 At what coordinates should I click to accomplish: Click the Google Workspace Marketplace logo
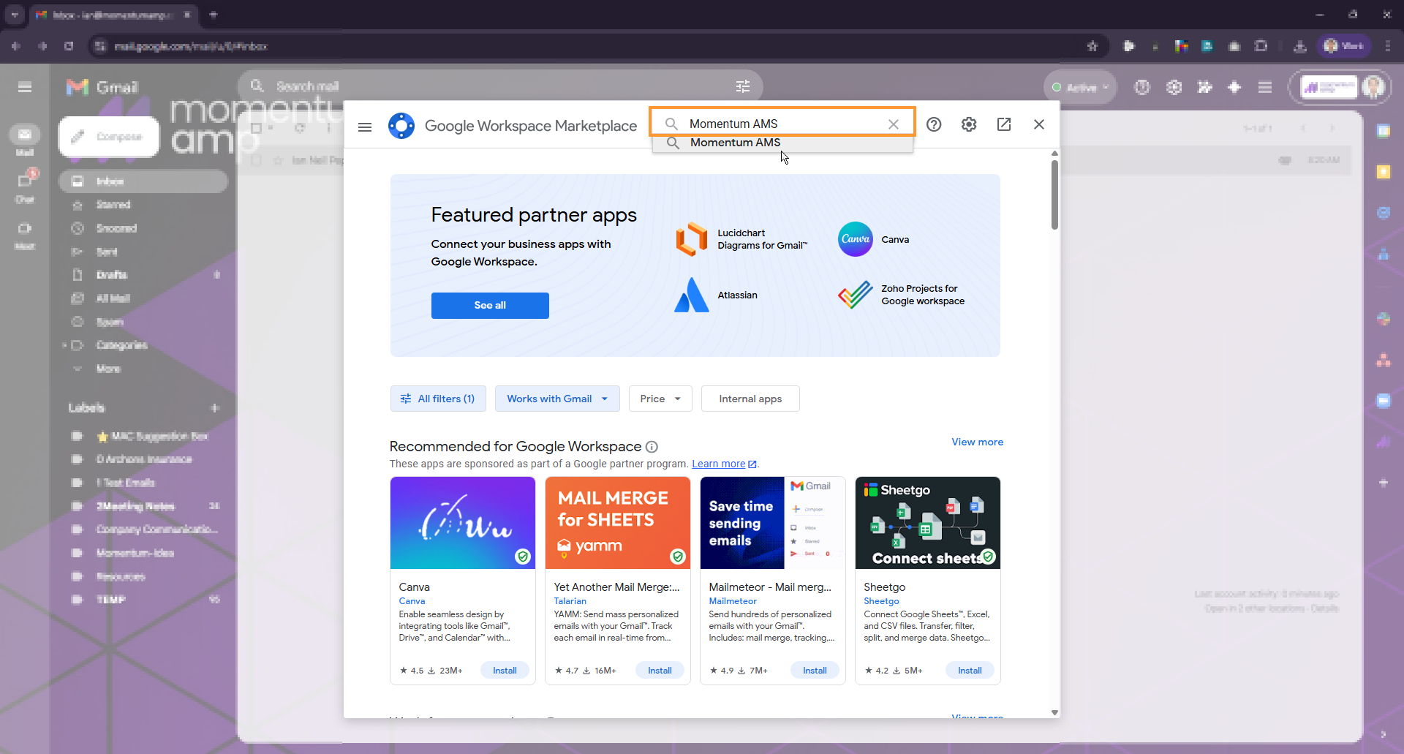tap(401, 126)
